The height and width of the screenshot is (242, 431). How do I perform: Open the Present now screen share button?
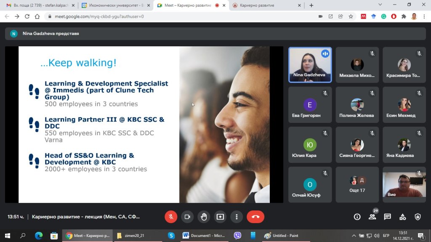pyautogui.click(x=220, y=217)
